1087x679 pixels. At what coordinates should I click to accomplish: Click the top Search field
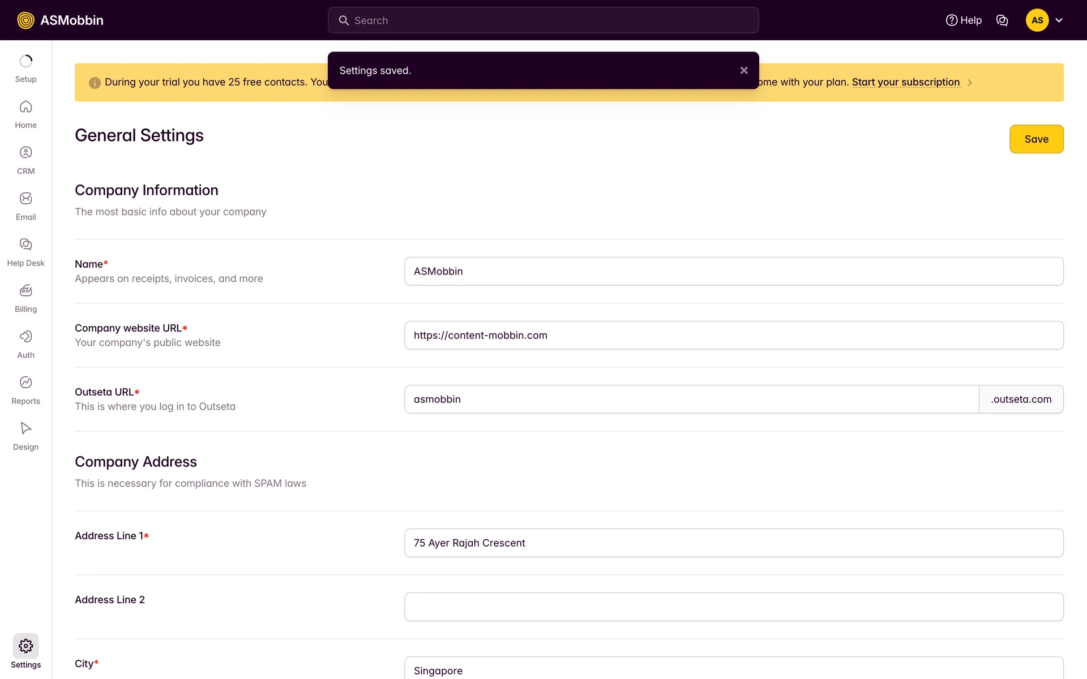click(543, 20)
